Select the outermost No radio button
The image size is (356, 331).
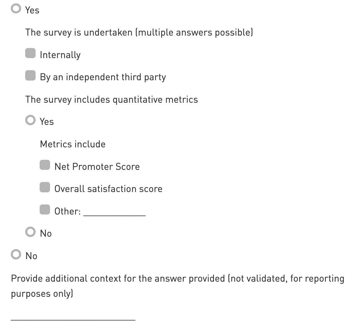coord(16,255)
